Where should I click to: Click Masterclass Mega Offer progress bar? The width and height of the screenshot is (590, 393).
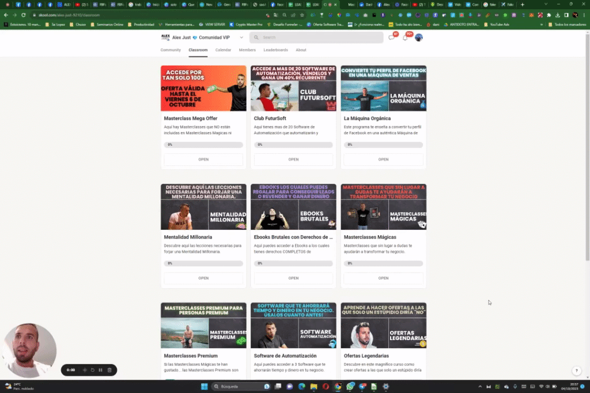(x=203, y=145)
